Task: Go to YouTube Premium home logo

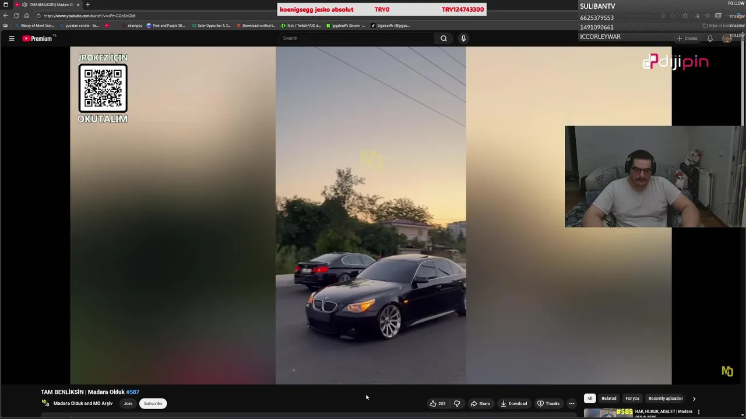Action: [38, 38]
